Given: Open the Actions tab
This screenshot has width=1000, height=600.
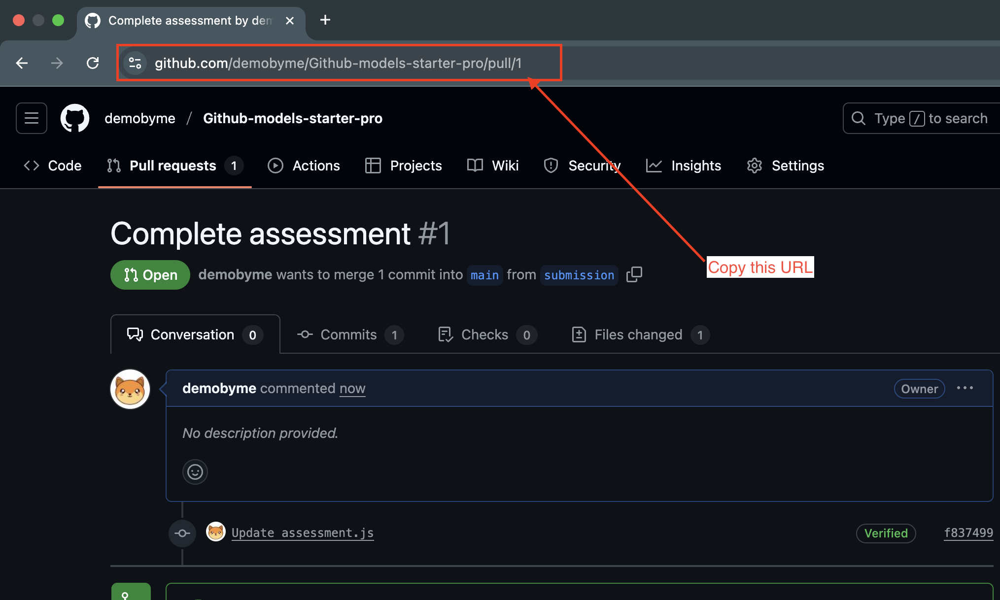Looking at the screenshot, I should (304, 166).
